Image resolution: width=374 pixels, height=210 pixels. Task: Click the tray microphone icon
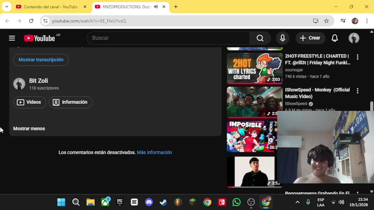coord(308,202)
